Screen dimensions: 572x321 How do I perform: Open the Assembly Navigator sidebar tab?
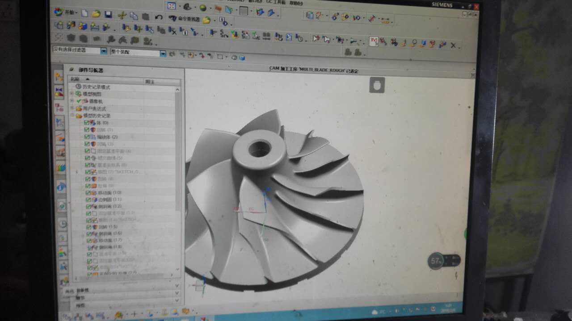pyautogui.click(x=59, y=77)
